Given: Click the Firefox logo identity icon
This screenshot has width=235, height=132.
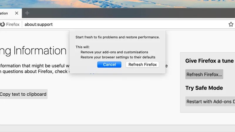Looking at the screenshot, I should click(2, 24).
